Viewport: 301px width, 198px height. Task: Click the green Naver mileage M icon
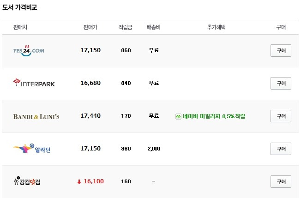pos(178,116)
